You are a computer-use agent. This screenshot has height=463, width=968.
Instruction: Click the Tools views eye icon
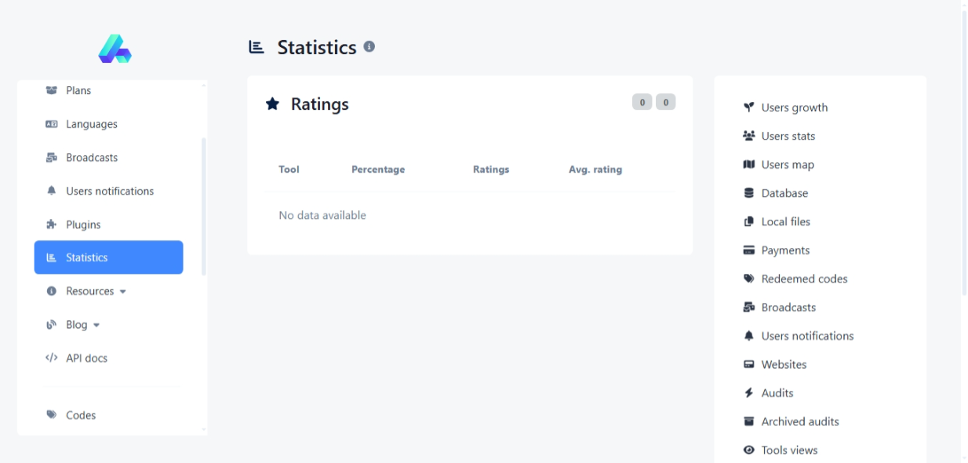click(748, 450)
